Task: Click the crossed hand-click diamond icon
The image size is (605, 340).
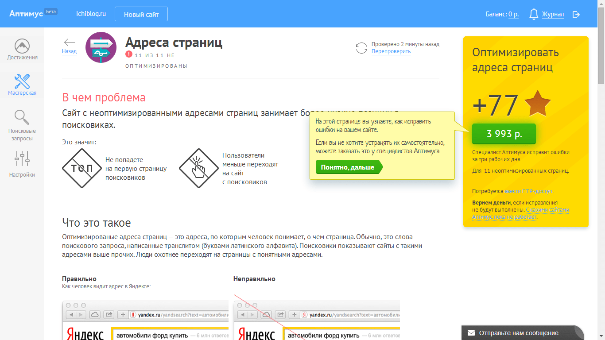Action: coord(199,168)
